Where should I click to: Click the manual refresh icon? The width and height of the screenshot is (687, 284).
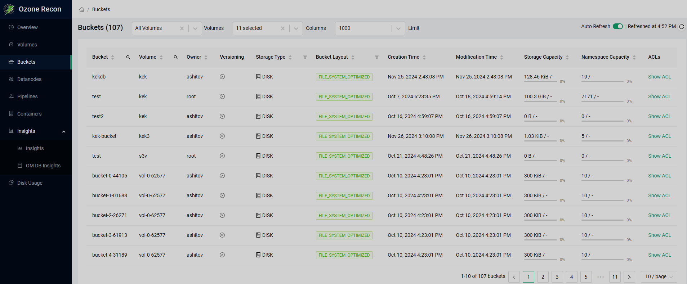[x=682, y=27]
